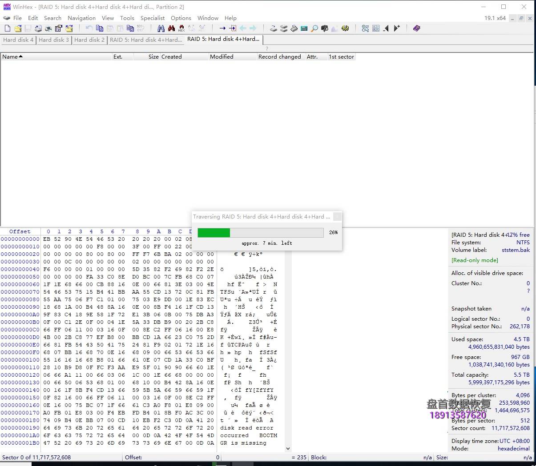Open the Specialist menu

153,18
